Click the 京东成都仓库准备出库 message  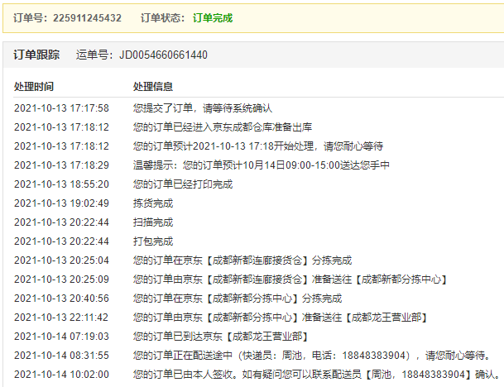pos(223,127)
